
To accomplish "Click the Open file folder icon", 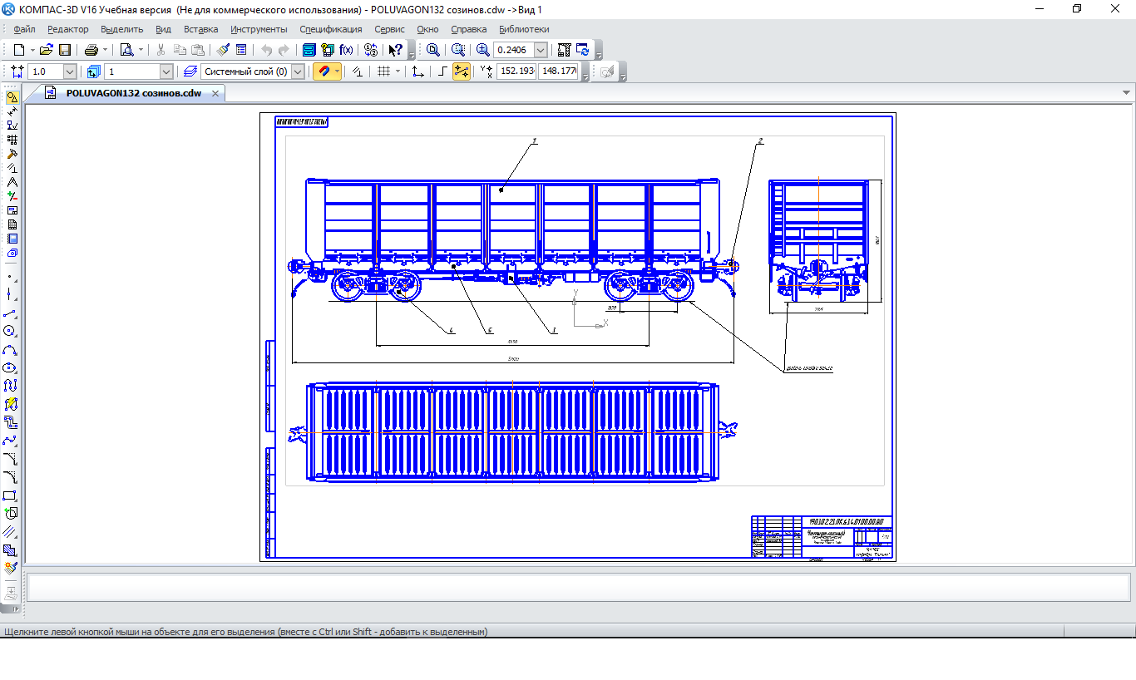I will click(47, 50).
